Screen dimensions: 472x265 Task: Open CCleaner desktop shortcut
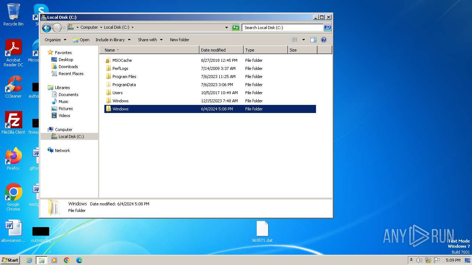point(13,87)
